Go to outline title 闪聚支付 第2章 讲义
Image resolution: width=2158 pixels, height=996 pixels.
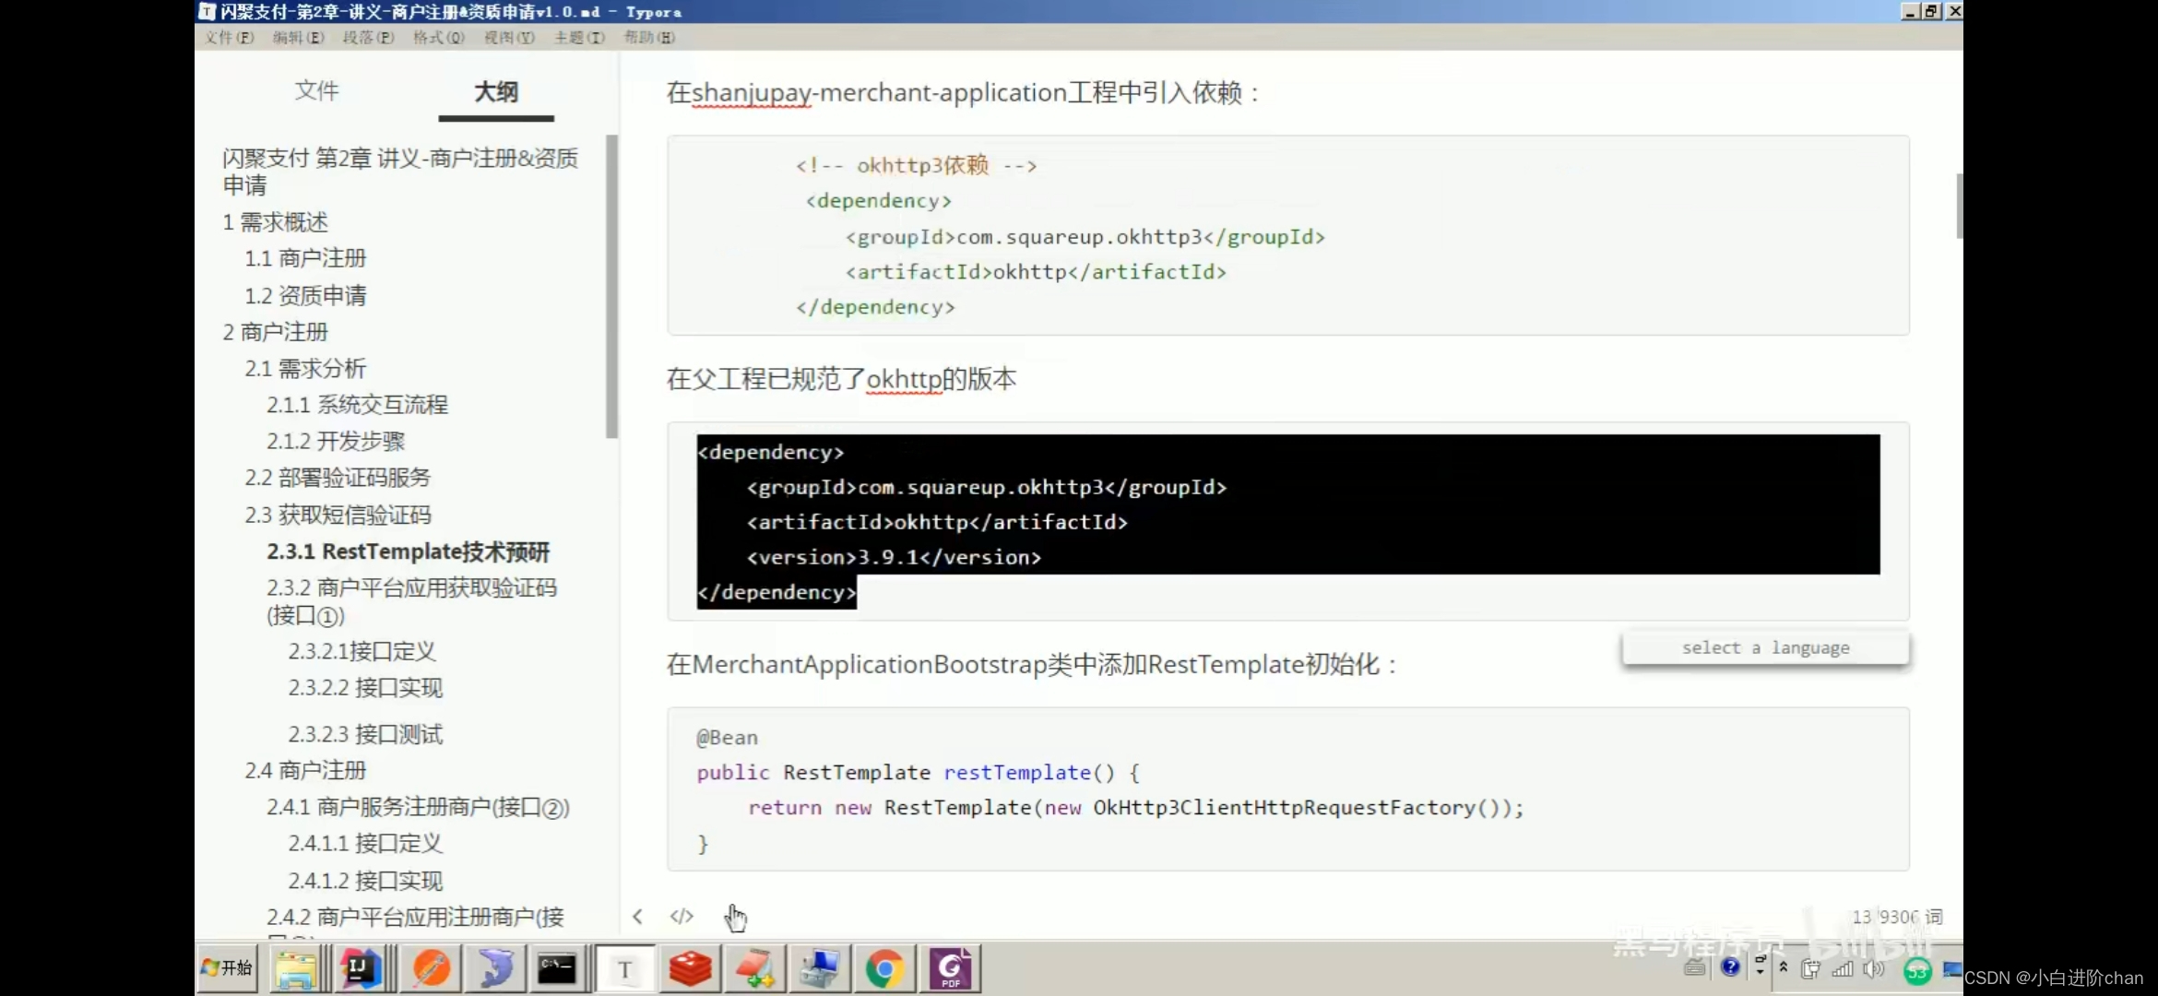(x=400, y=172)
